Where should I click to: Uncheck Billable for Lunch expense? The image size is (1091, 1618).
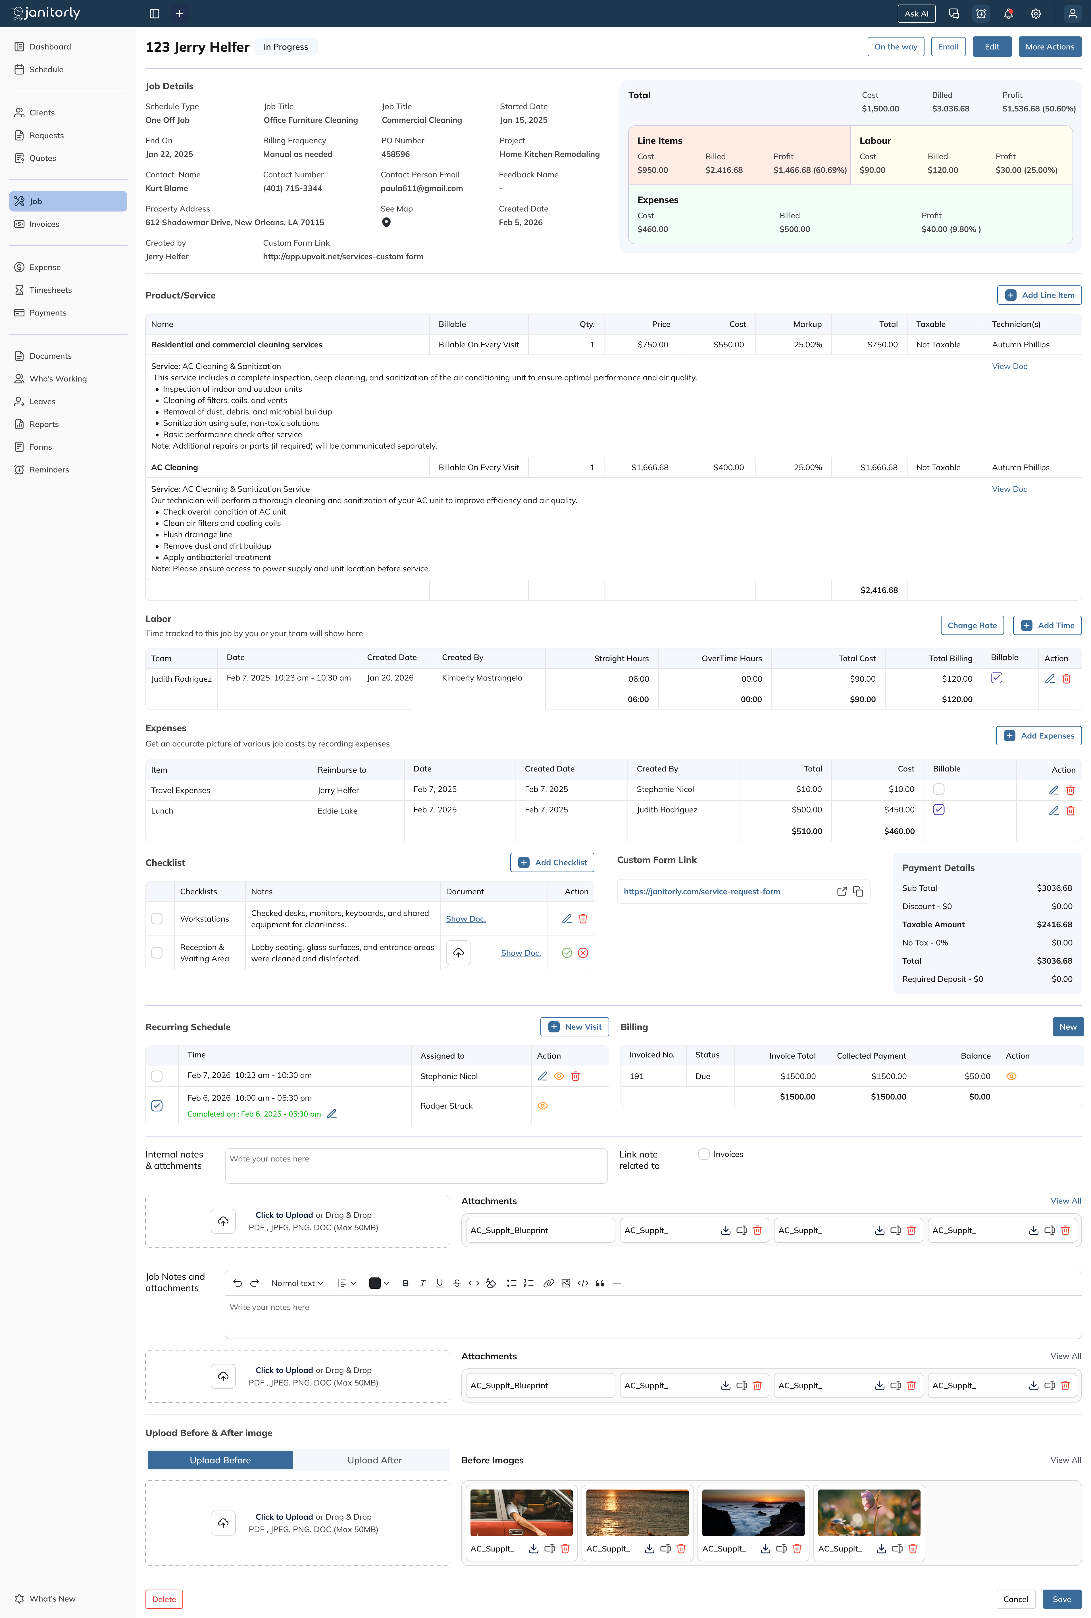pos(939,810)
